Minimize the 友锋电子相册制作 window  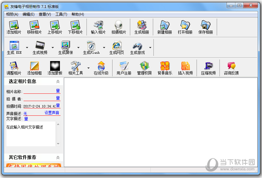(x=231, y=6)
